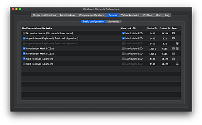The width and height of the screenshot is (202, 125).
Task: Select product ID 50475 in unchecked USB Receiver row
Action: coord(165,64)
